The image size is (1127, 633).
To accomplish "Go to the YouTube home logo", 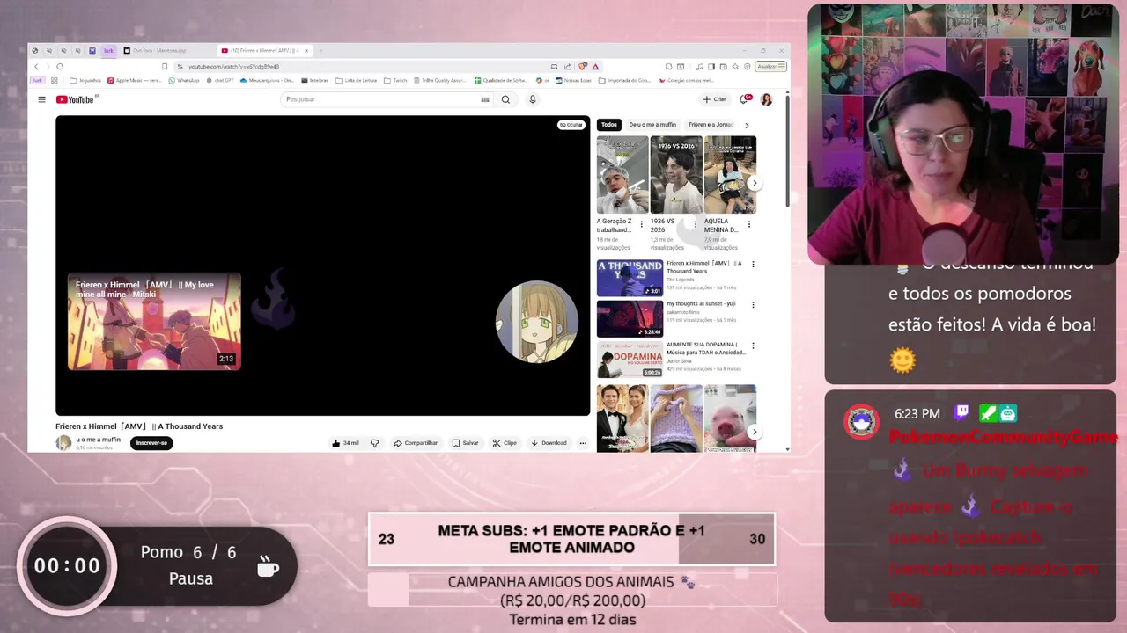I will click(76, 99).
